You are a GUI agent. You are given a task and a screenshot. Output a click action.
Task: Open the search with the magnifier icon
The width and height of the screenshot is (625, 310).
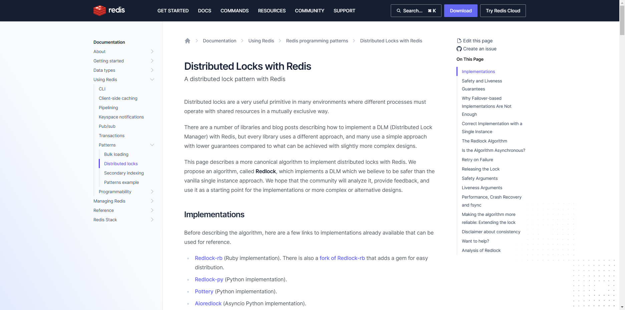point(398,10)
